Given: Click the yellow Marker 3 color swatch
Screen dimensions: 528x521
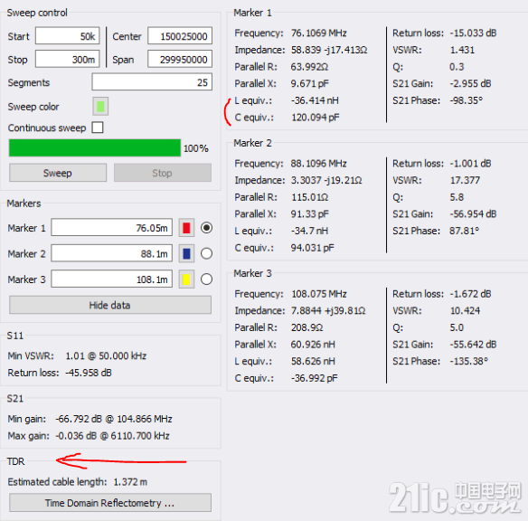Looking at the screenshot, I should pyautogui.click(x=186, y=279).
